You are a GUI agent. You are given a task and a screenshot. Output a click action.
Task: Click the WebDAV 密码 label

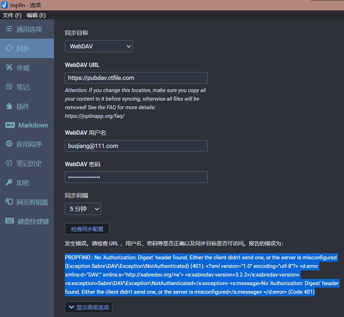tap(83, 164)
